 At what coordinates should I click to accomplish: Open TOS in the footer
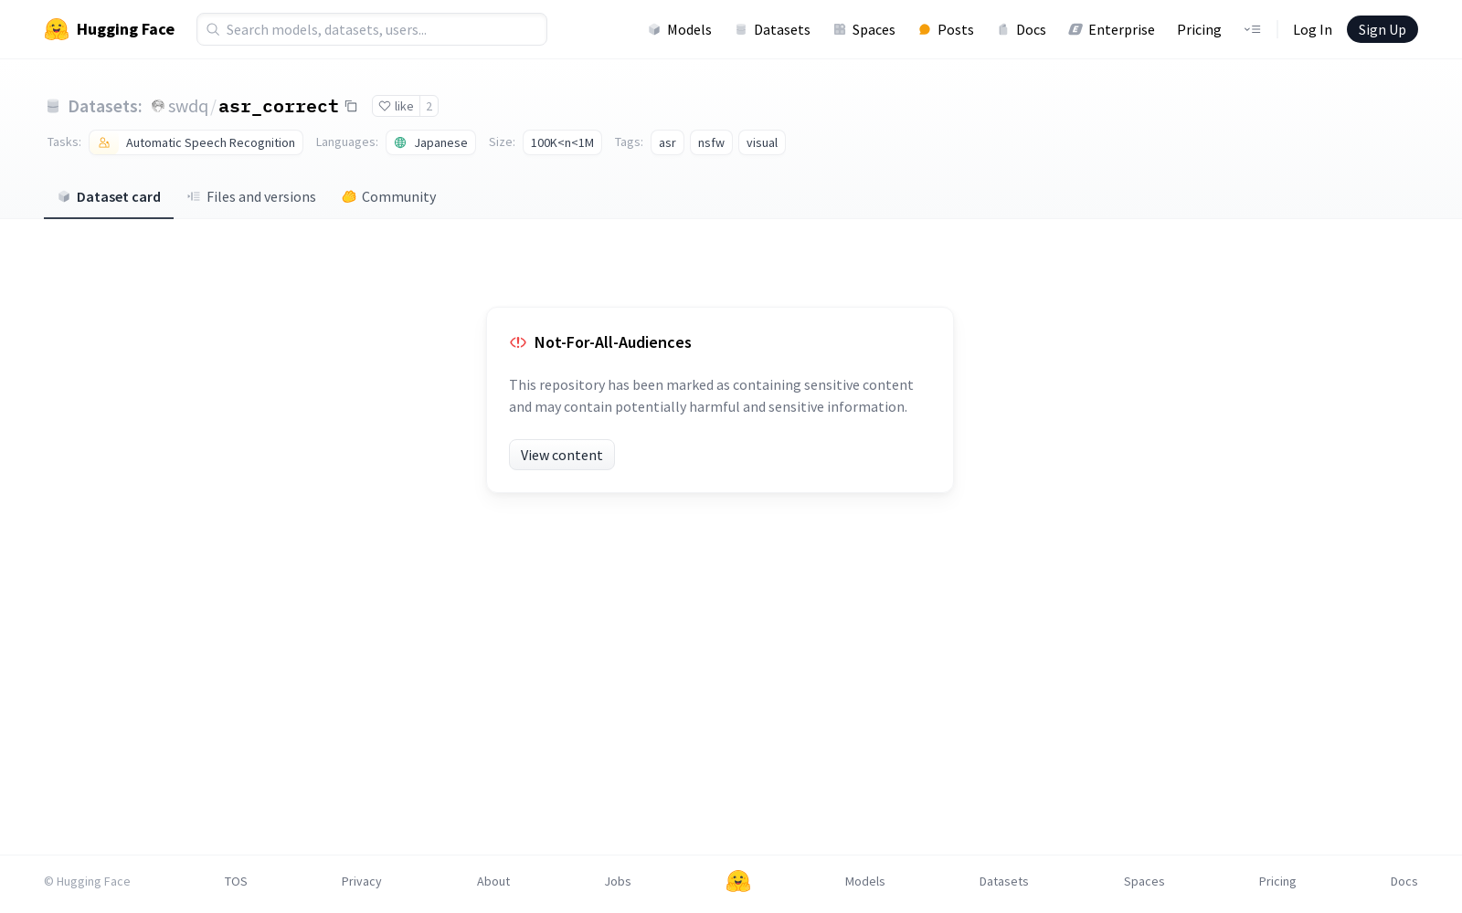[x=236, y=881]
